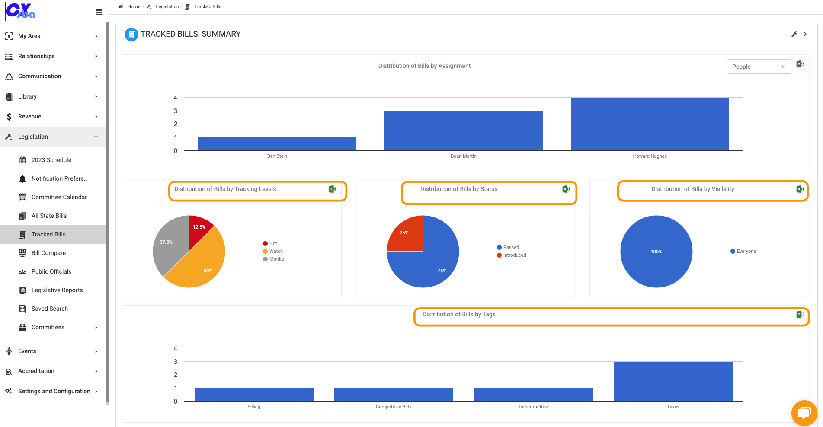Screen dimensions: 823x427
Task: Click the Revenue dollar sign icon
Action: pyautogui.click(x=9, y=117)
